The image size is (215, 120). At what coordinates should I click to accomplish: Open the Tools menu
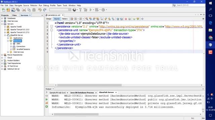(65, 5)
